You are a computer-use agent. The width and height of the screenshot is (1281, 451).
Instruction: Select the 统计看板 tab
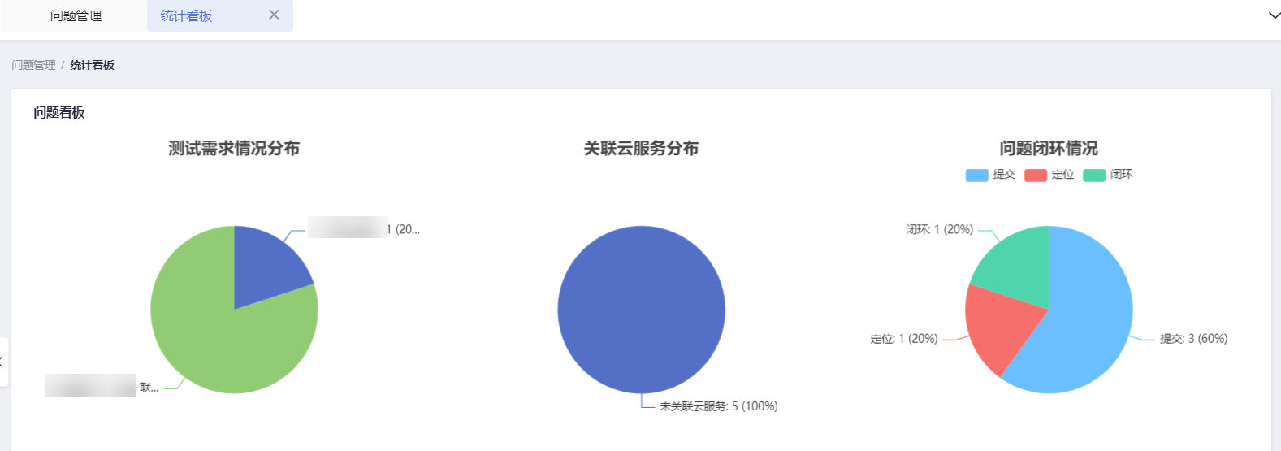[186, 15]
